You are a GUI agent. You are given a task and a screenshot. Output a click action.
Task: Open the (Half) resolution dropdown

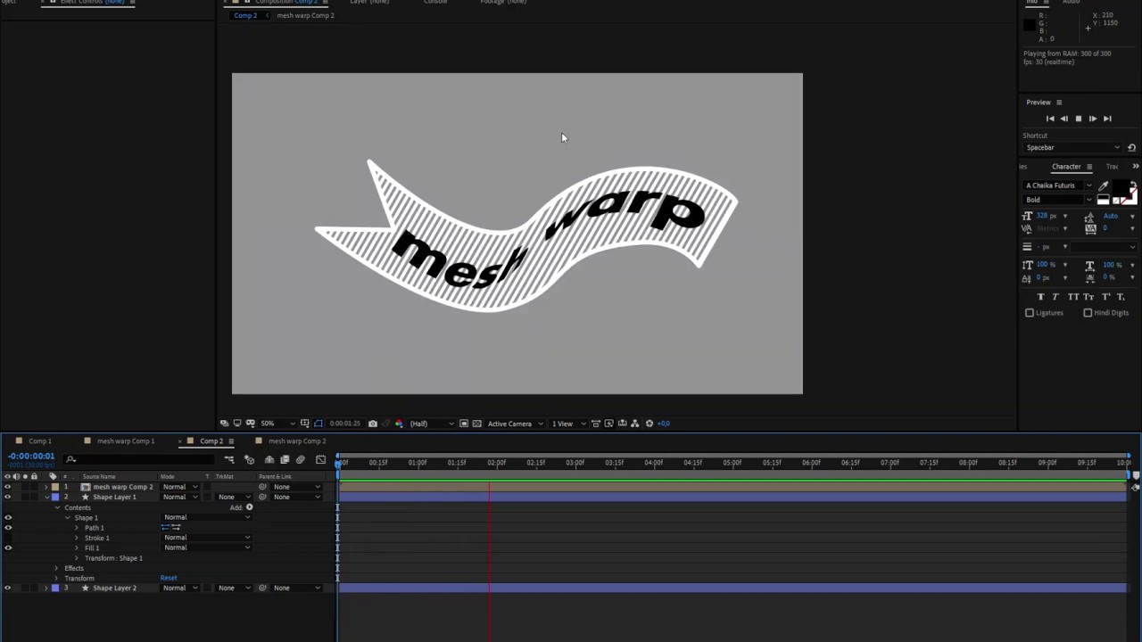(432, 424)
